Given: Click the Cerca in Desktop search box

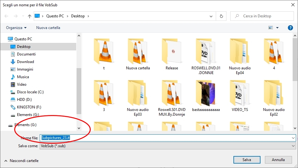Looking at the screenshot, I should [262, 16].
